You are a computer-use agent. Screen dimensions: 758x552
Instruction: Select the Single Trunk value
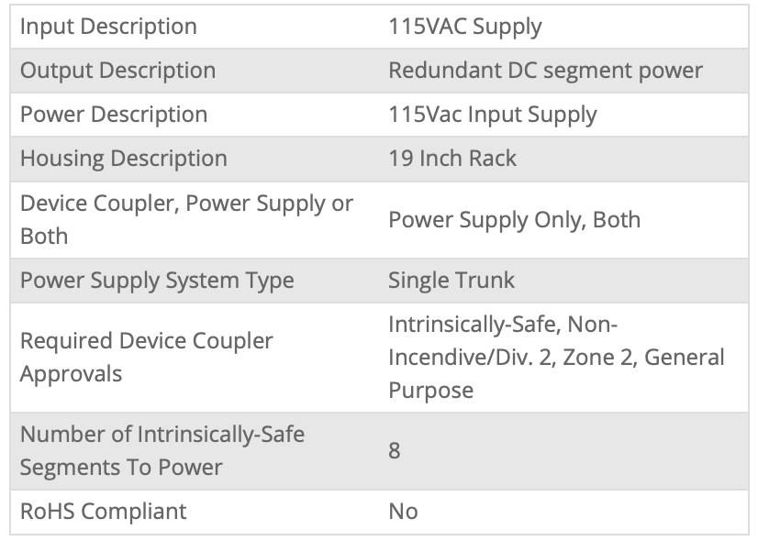pos(451,281)
